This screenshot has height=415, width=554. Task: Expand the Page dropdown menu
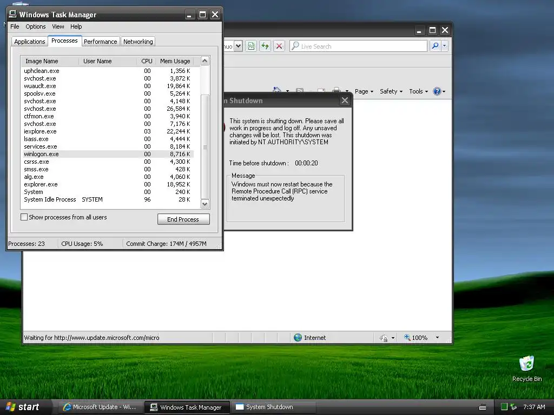tap(364, 91)
